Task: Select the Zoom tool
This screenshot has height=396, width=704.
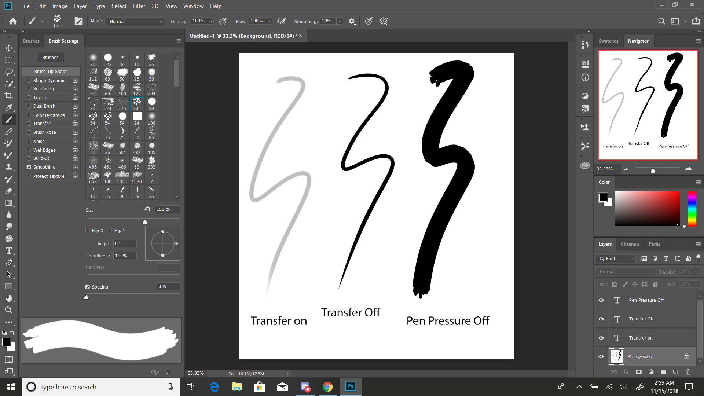Action: (9, 310)
